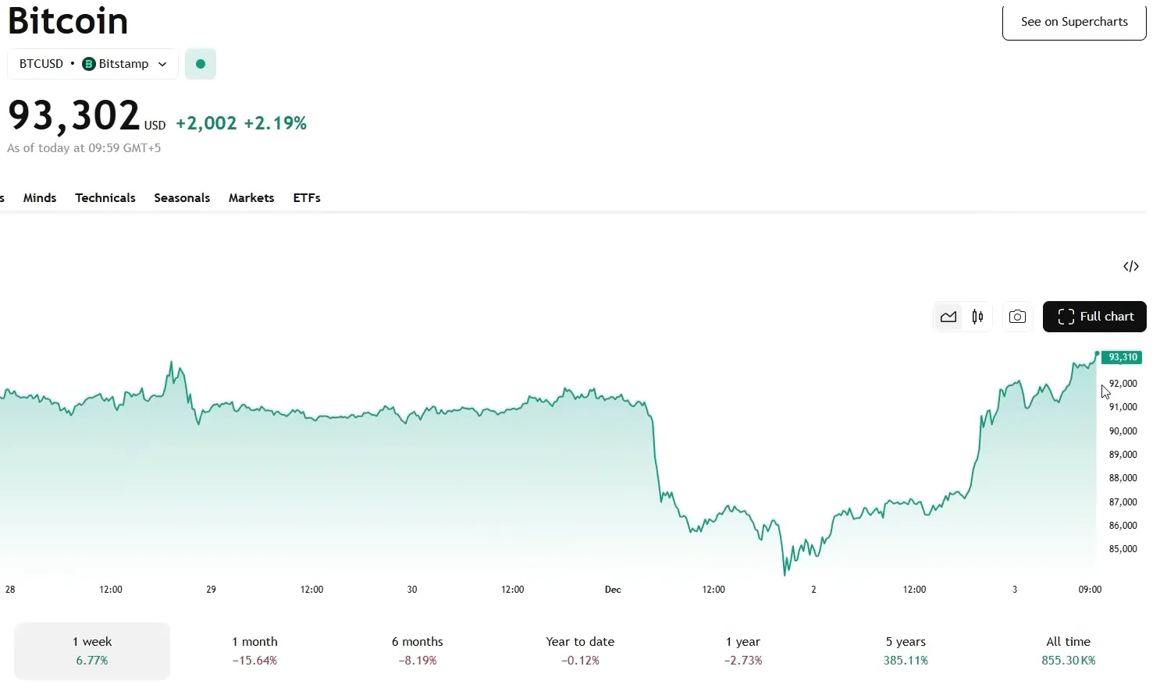Open the Minds tab

(40, 198)
